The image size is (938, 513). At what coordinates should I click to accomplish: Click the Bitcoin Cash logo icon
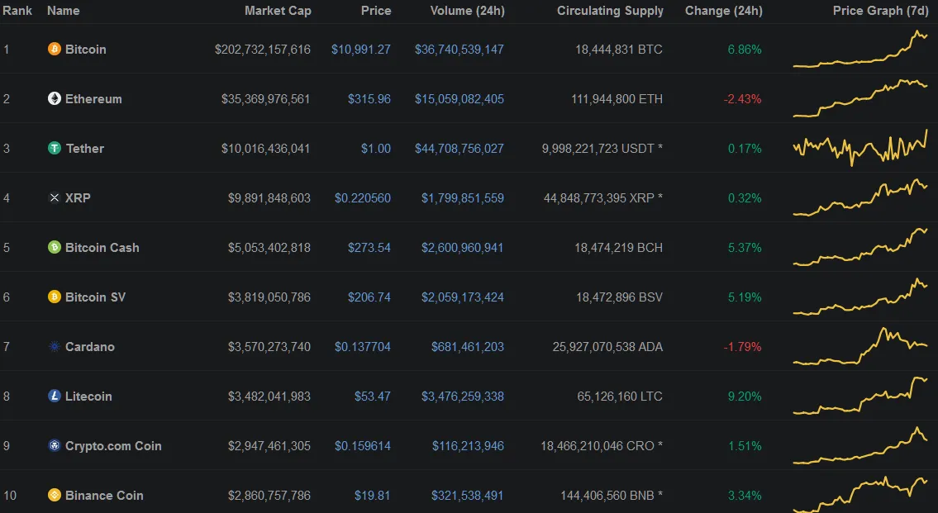pyautogui.click(x=55, y=248)
